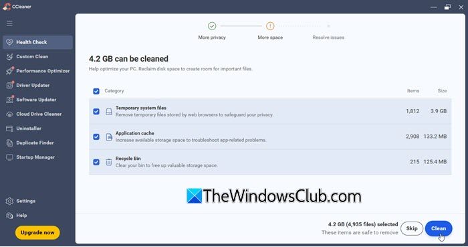
Task: Click the 125.4 MB size value
Action: pyautogui.click(x=435, y=162)
